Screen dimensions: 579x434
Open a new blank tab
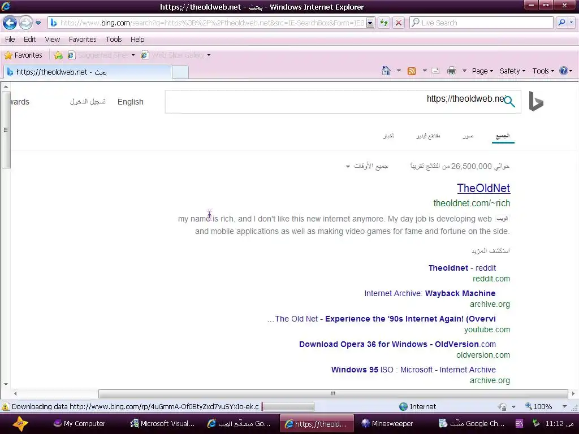pos(180,72)
